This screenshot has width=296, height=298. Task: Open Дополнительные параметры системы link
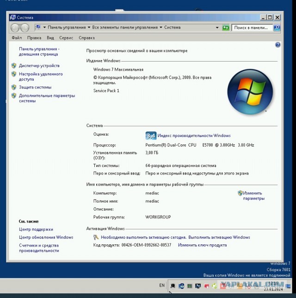pyautogui.click(x=47, y=98)
